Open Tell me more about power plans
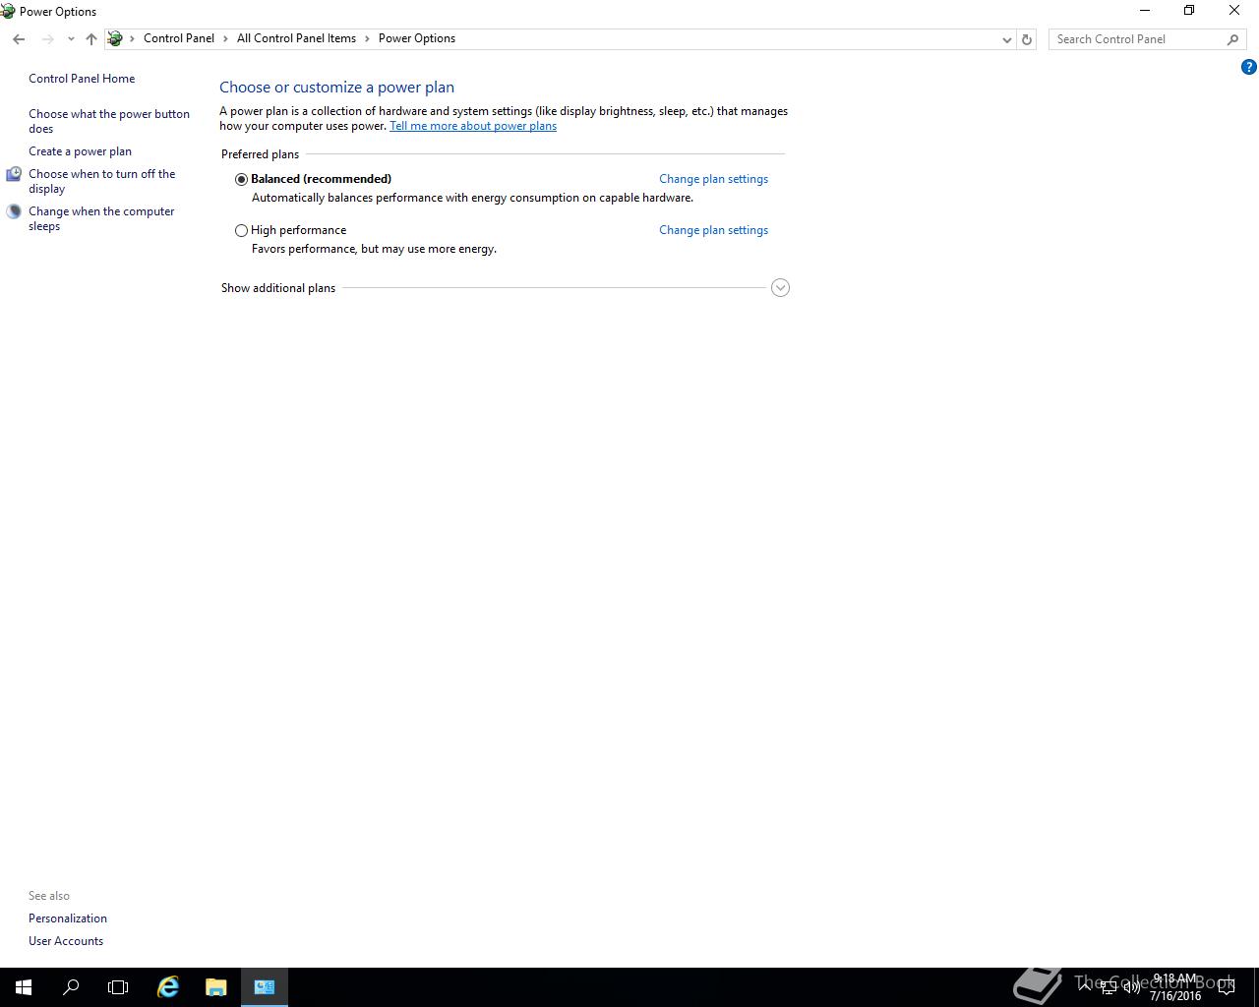Image resolution: width=1259 pixels, height=1007 pixels. coord(473,126)
